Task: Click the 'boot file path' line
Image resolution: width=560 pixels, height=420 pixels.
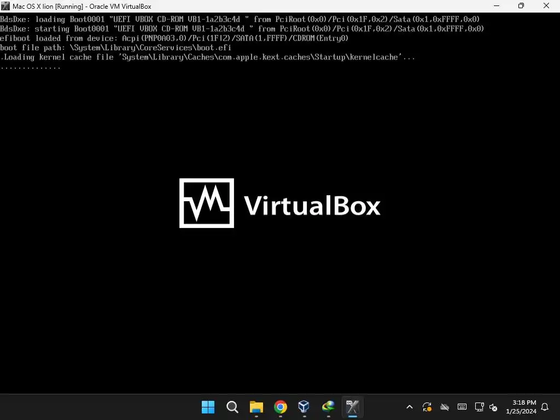Action: 116,48
